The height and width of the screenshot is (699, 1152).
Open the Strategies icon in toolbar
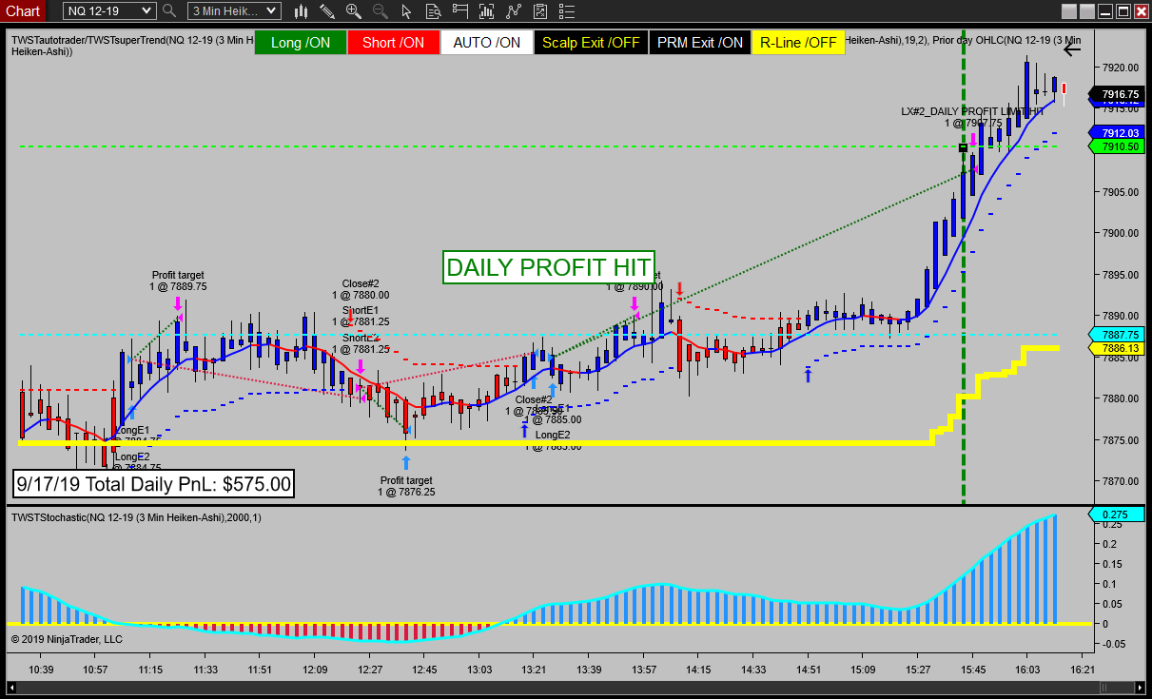[539, 11]
